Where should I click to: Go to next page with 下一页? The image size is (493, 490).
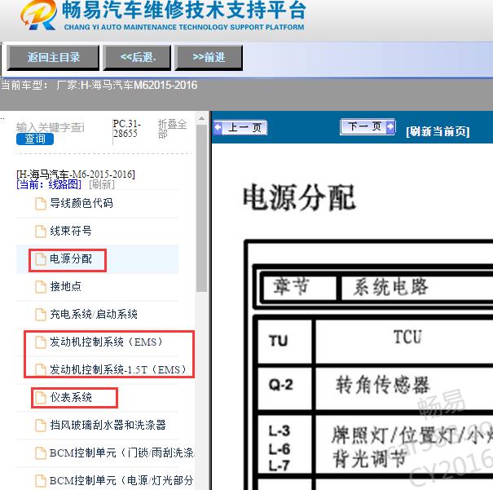pos(368,127)
